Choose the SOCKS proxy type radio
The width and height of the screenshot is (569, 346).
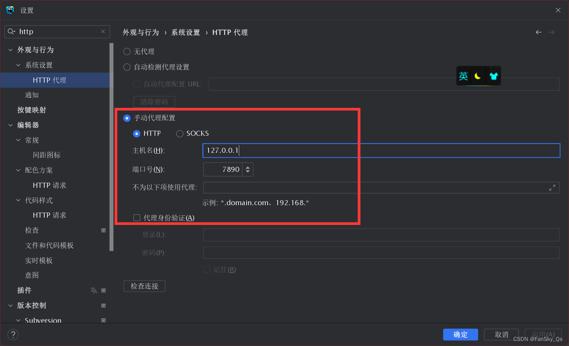pyautogui.click(x=179, y=134)
